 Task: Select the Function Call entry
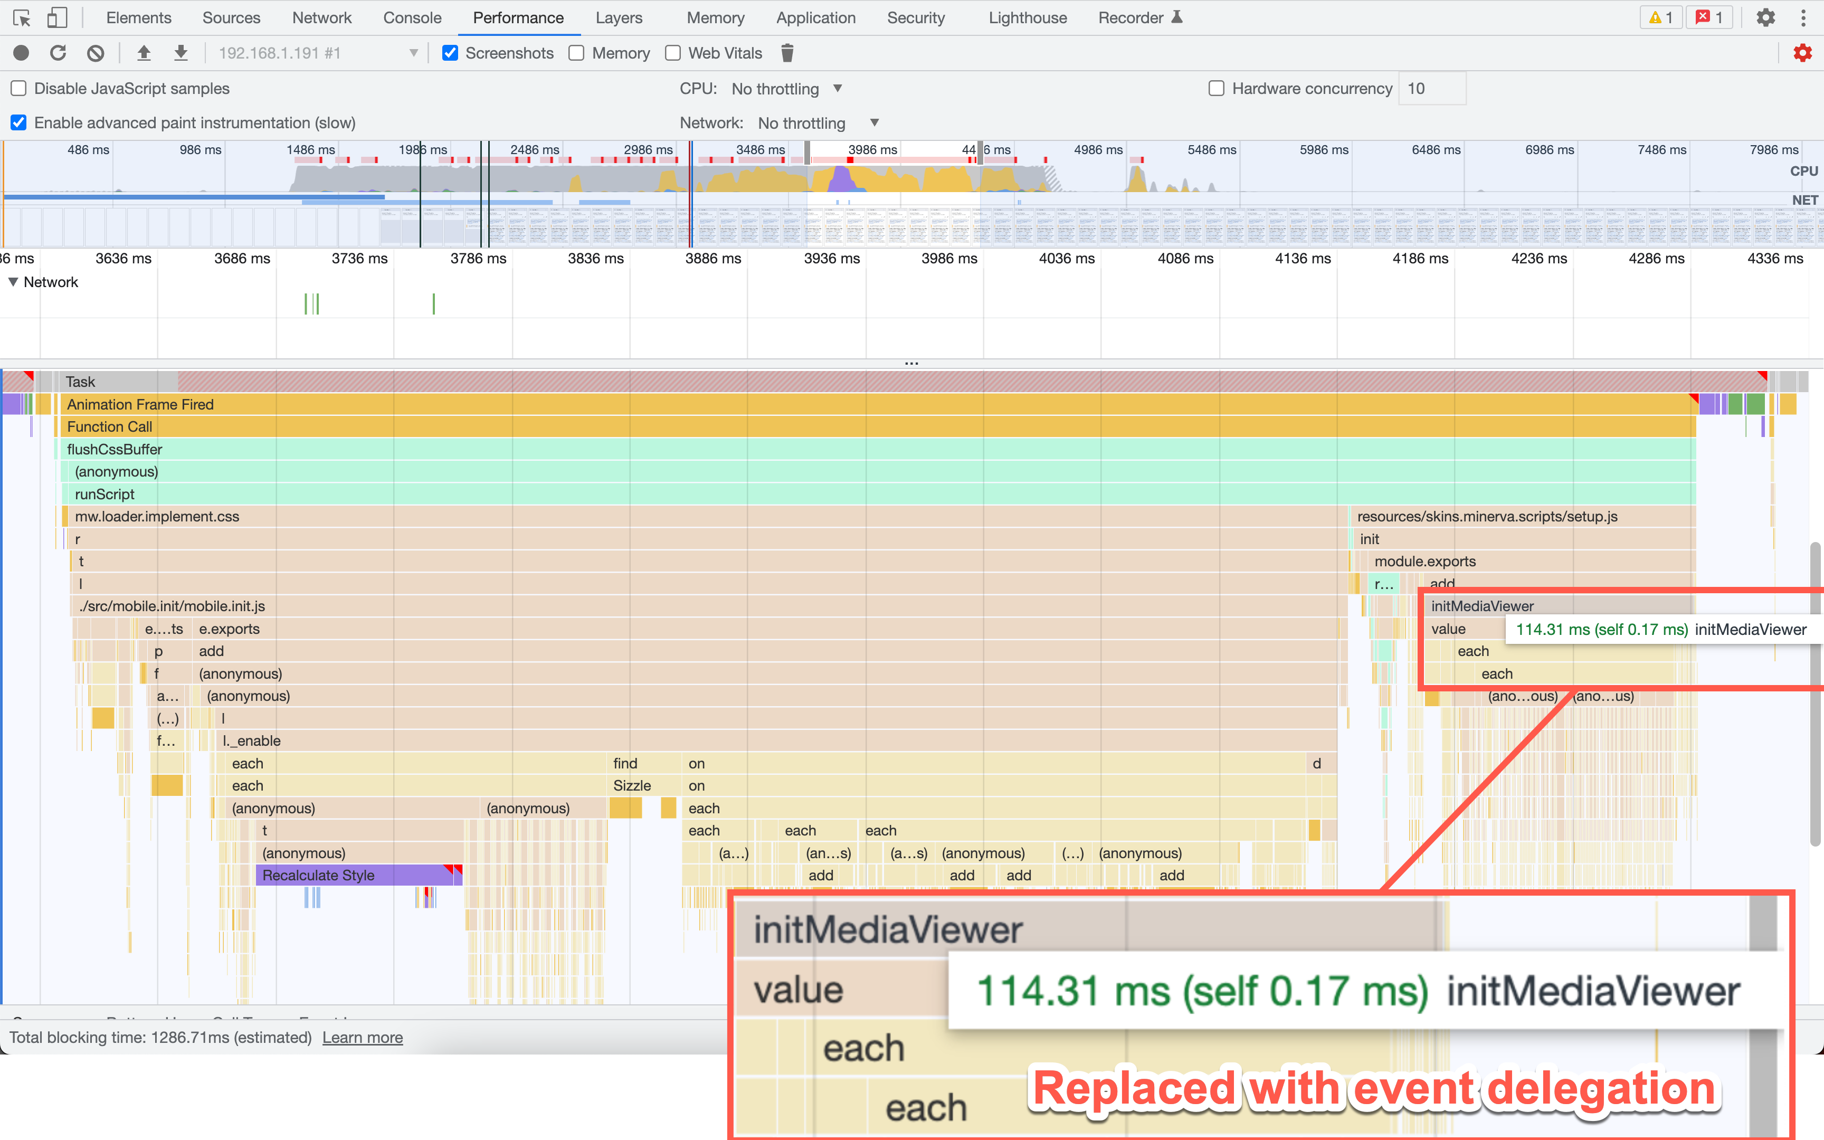(878, 427)
